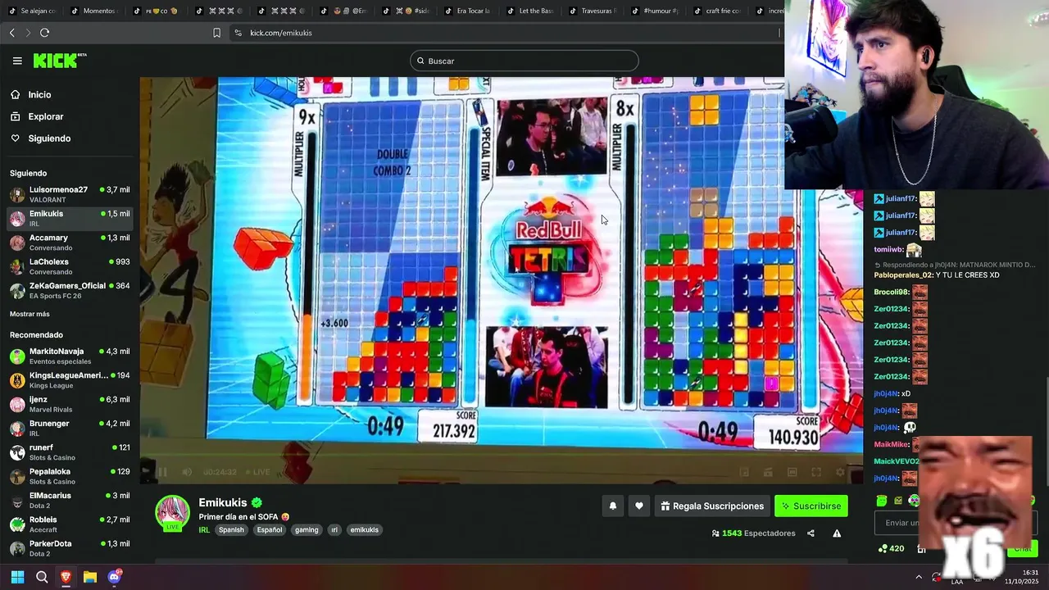The image size is (1049, 590).
Task: Click the Emikukis streamer avatar
Action: pyautogui.click(x=172, y=514)
